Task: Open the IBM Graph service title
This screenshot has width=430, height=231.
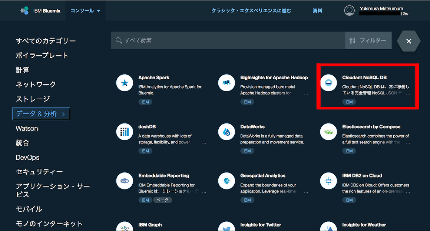Action: [x=150, y=225]
